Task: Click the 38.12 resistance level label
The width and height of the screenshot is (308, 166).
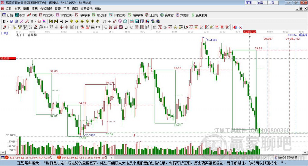Action: [x=177, y=68]
